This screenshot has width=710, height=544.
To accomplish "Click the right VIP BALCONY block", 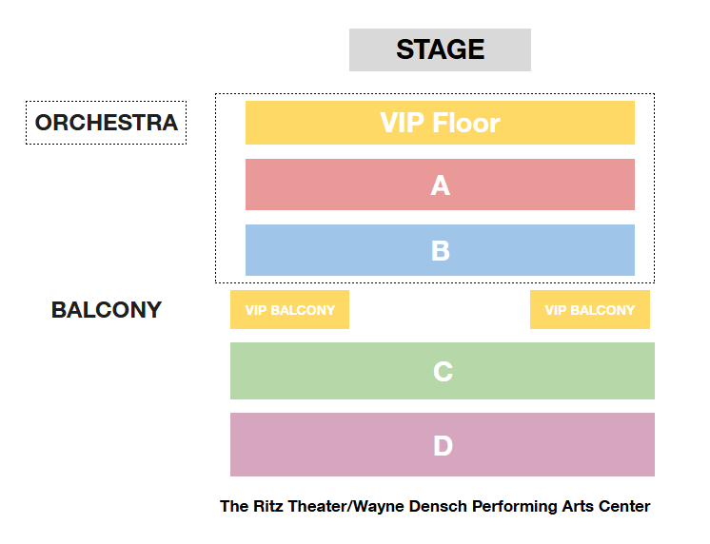I will (x=590, y=309).
